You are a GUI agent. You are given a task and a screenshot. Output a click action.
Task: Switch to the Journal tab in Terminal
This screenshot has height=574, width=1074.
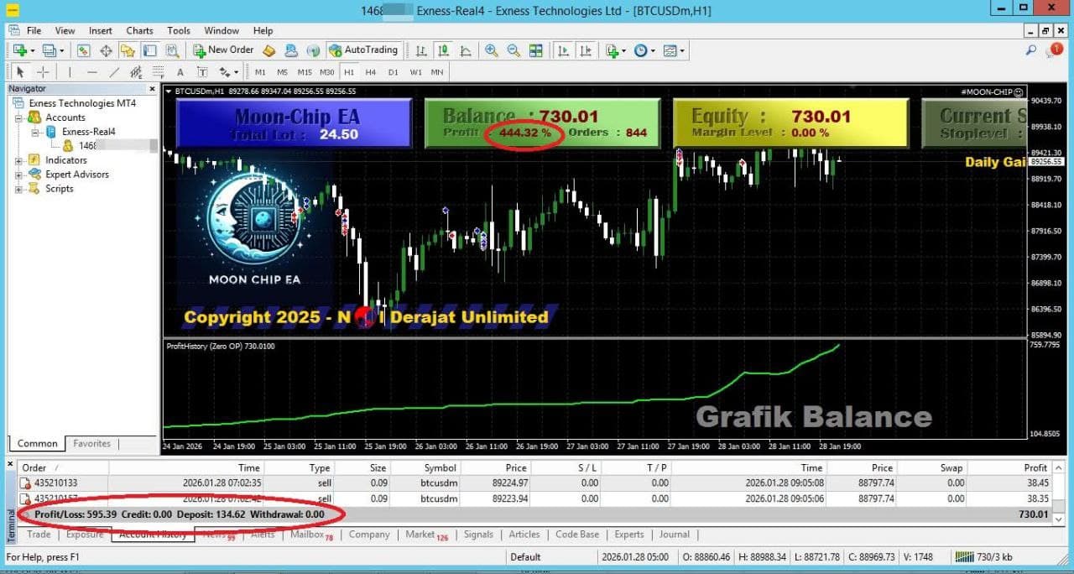(675, 535)
